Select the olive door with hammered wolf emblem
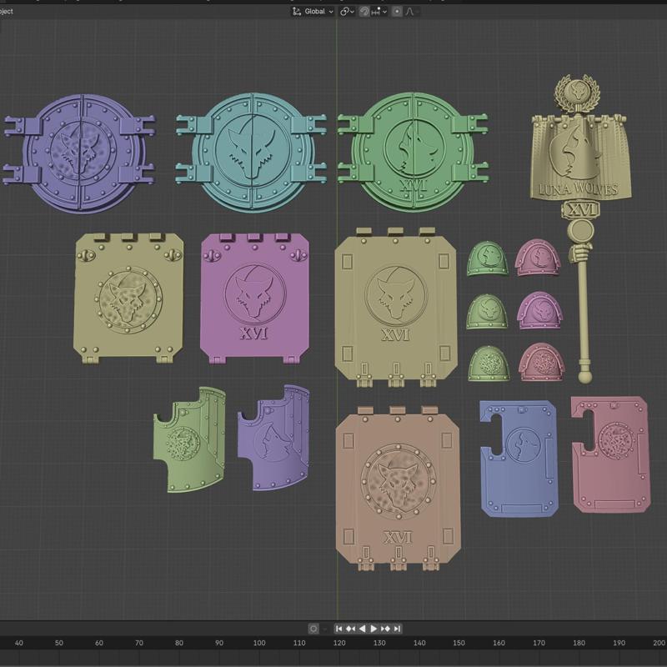The width and height of the screenshot is (667, 667). (x=128, y=298)
